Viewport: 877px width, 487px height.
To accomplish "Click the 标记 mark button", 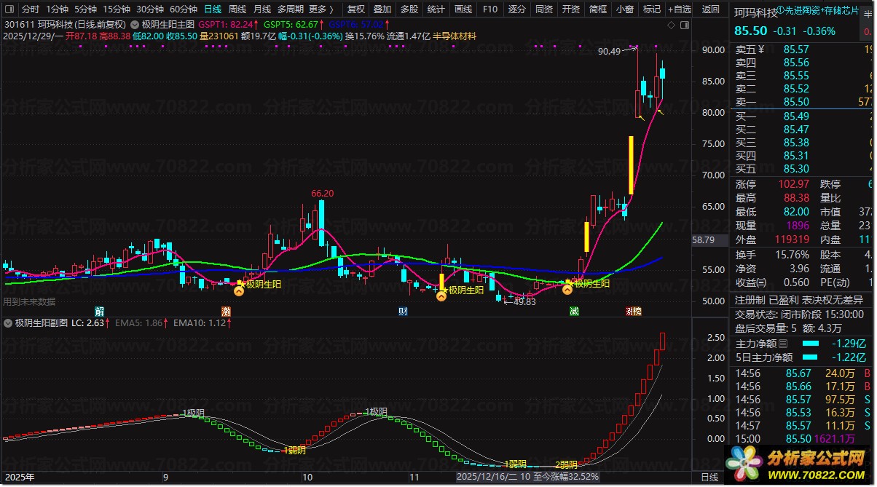I will (x=652, y=9).
